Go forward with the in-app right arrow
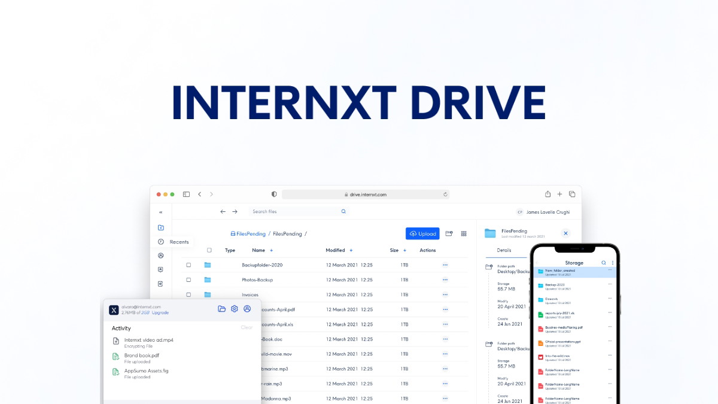Image resolution: width=718 pixels, height=404 pixels. pos(235,211)
